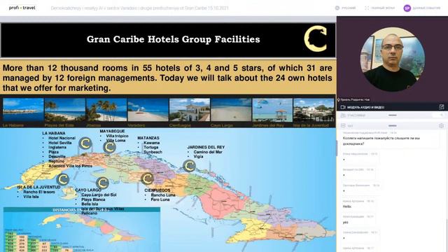
Task: Click the Varadero beach photo thumbnail
Action: 148,110
